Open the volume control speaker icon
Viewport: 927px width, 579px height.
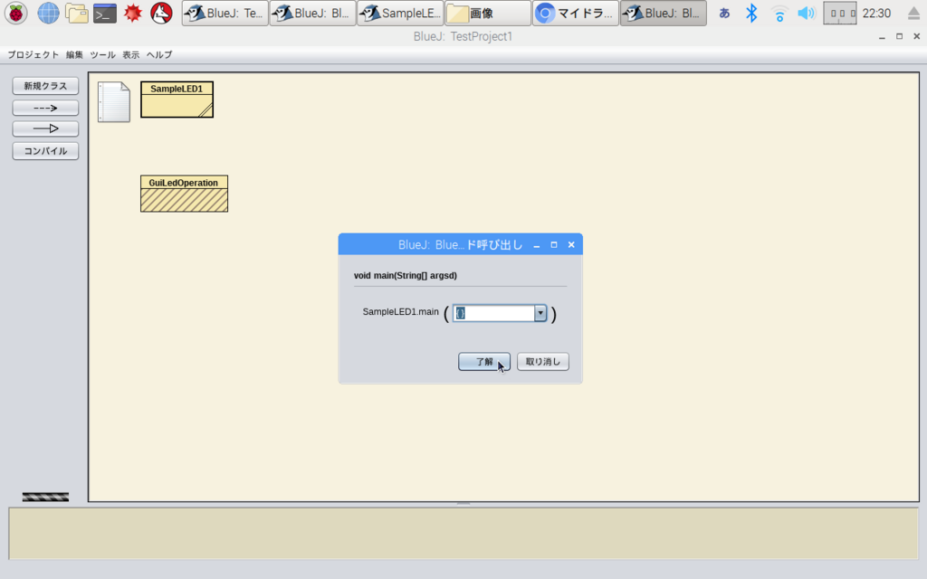pos(806,13)
